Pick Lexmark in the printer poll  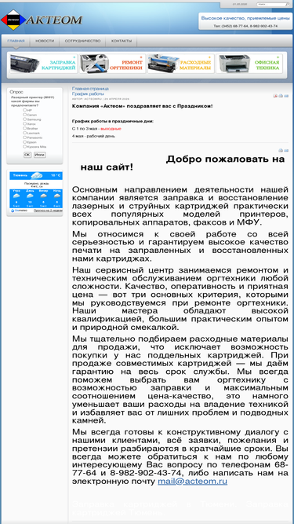[24, 133]
